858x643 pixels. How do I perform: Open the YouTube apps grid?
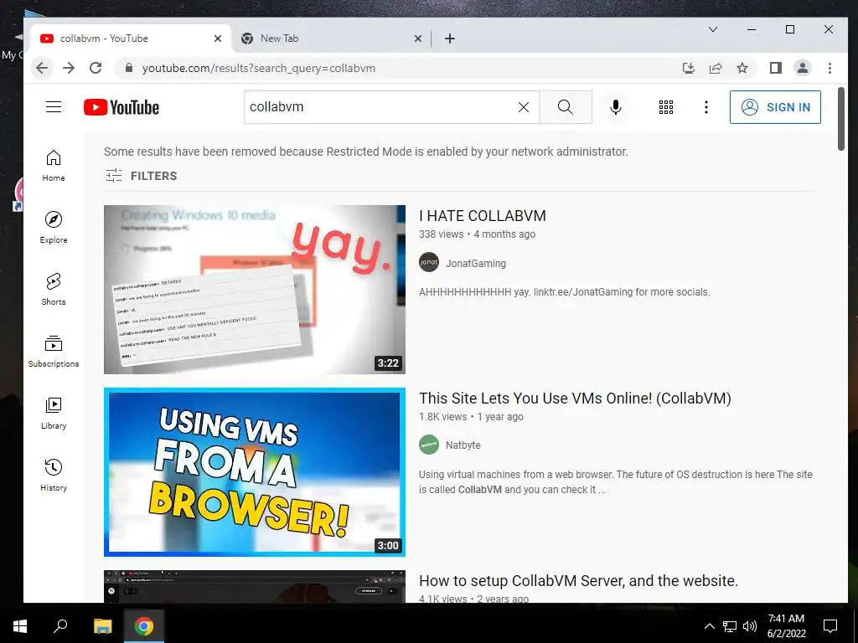coord(666,107)
